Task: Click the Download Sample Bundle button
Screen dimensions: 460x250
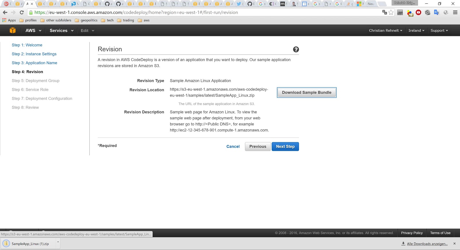Action: 307,93
